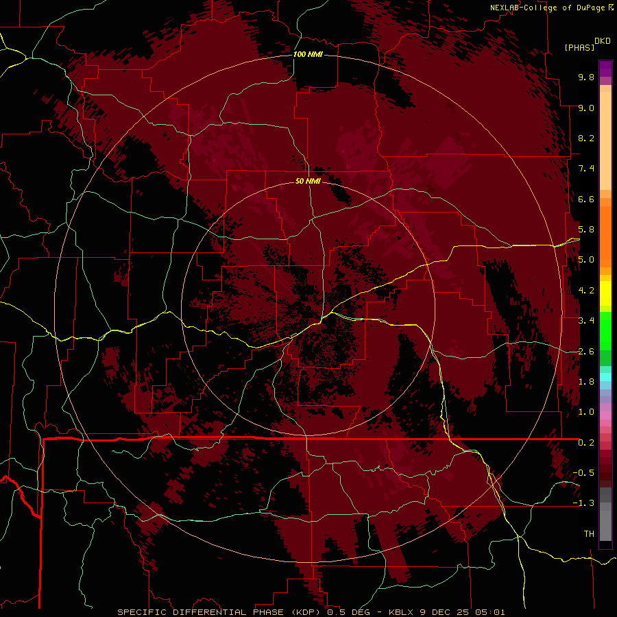Click the 8.2 value on the color scale
The image size is (617, 617).
pos(586,138)
